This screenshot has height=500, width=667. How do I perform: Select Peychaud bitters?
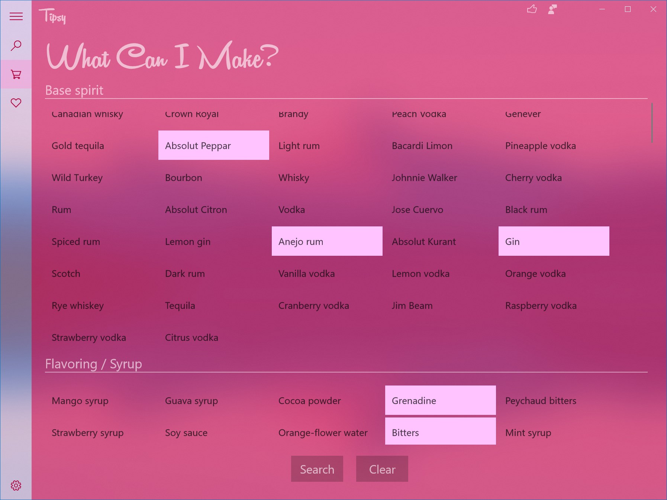[554, 400]
